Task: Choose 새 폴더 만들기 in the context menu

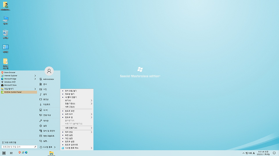Action: tap(77, 97)
